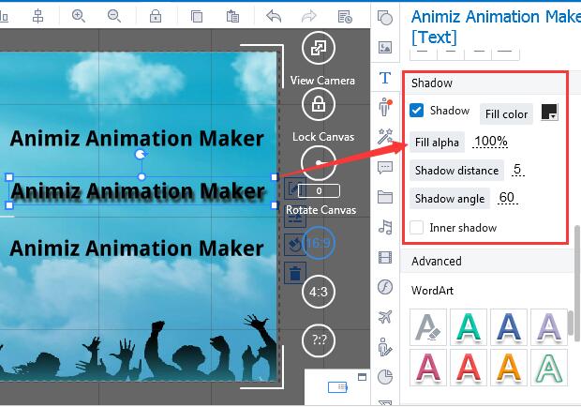The image size is (581, 407).
Task: Open the shadow fill color swatch dropdown
Action: point(549,112)
